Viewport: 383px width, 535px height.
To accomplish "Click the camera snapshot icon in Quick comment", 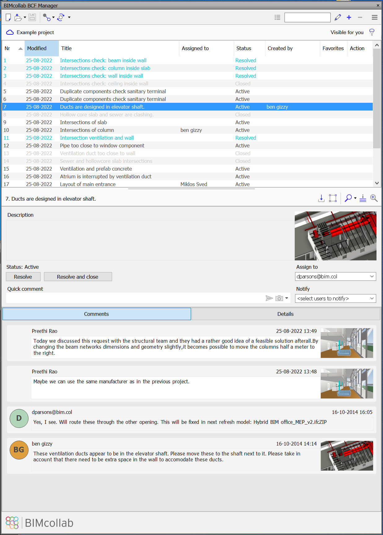I will (279, 298).
